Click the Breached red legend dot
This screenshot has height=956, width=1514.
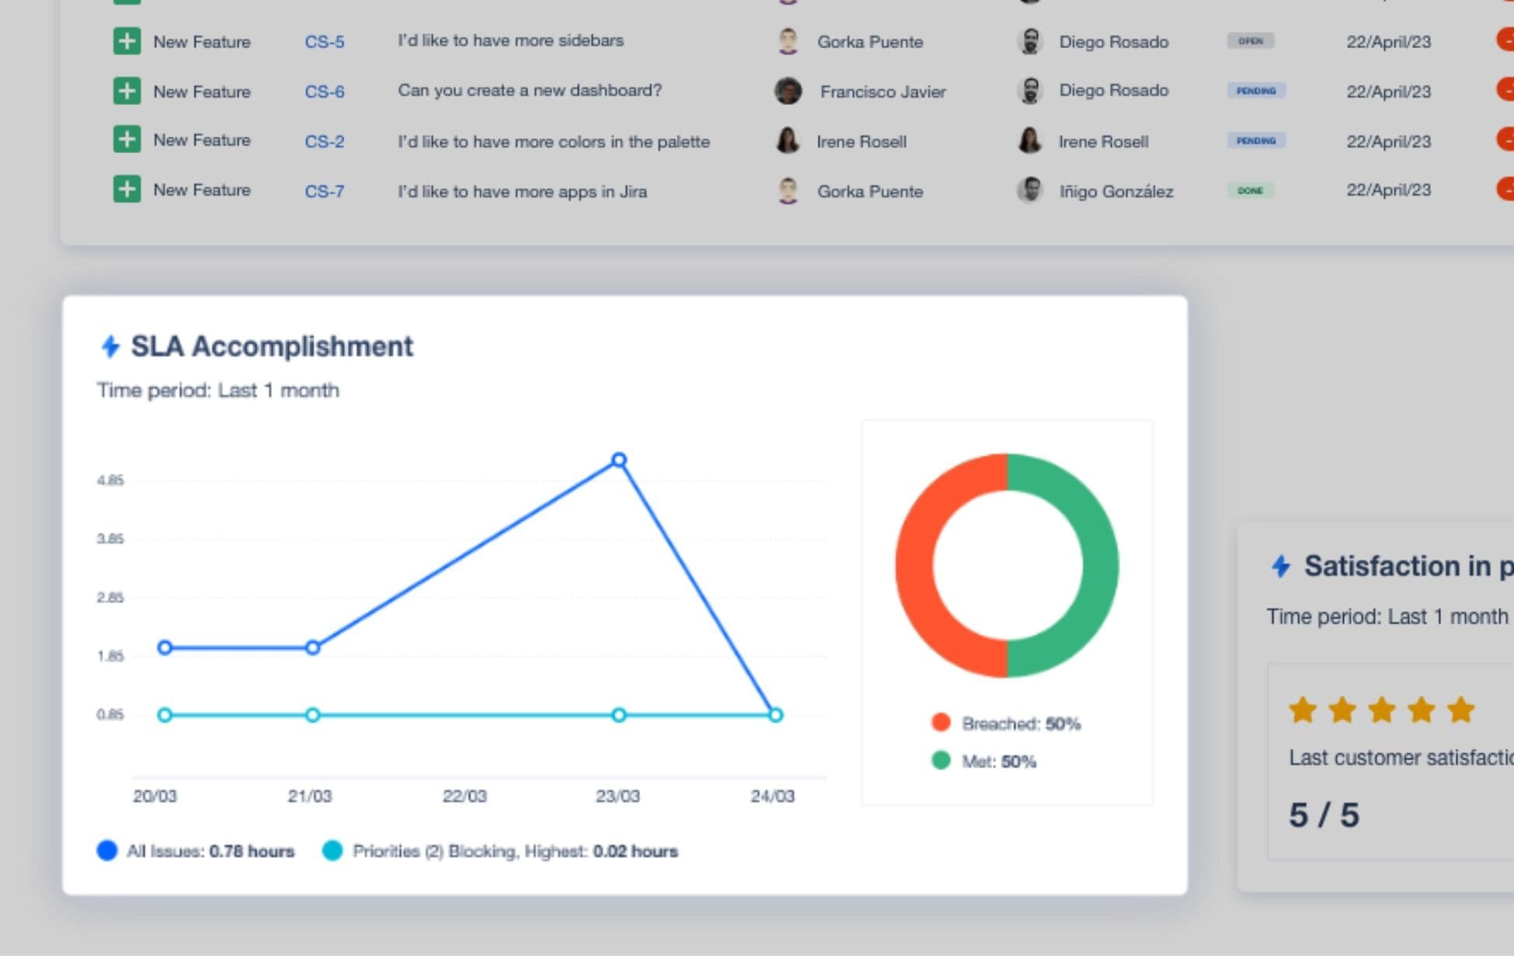[941, 723]
